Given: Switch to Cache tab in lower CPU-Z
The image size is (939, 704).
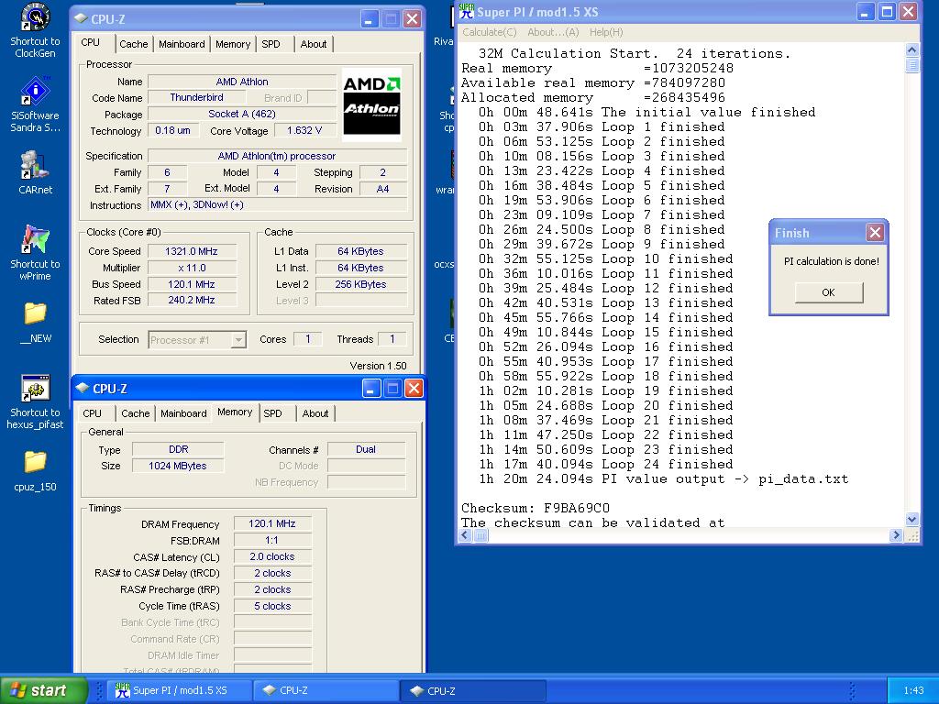Looking at the screenshot, I should coord(136,413).
